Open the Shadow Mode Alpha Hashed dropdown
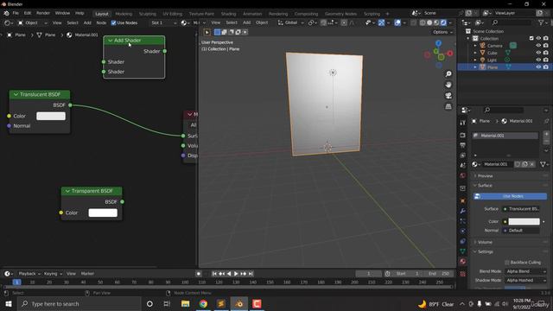 pos(526,280)
